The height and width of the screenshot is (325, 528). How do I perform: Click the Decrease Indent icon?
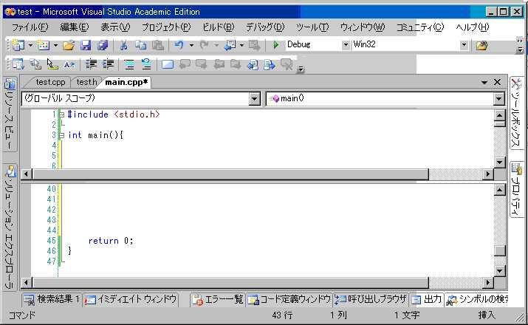(x=92, y=64)
